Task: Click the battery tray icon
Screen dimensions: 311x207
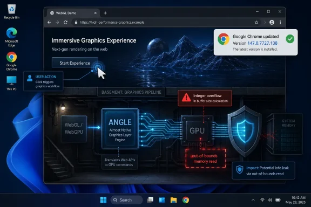Action: click(x=278, y=200)
